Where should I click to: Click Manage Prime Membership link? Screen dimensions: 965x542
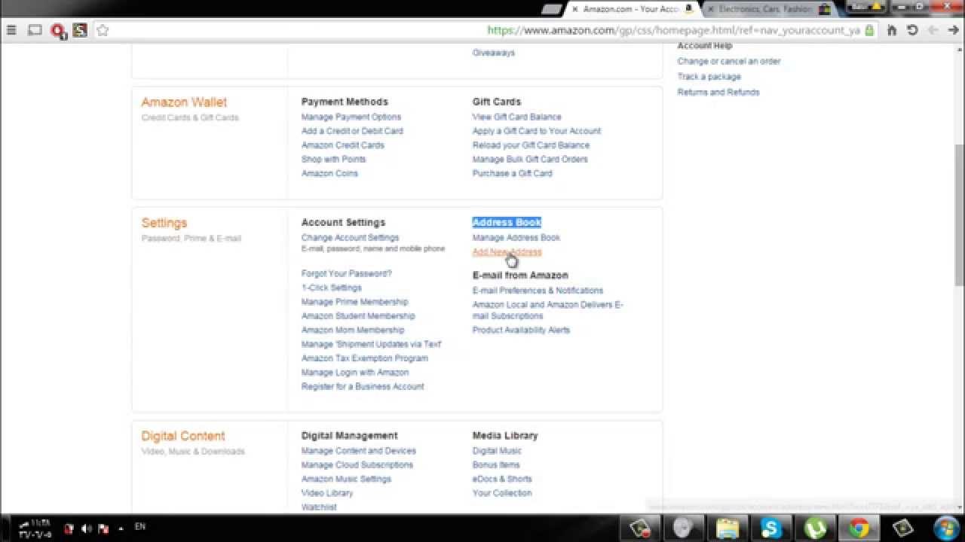point(355,302)
